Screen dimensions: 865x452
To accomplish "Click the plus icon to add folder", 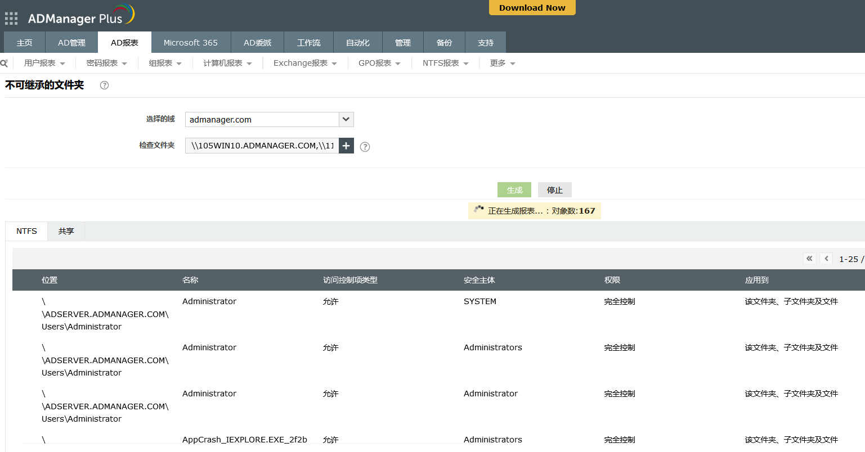I will coord(346,146).
